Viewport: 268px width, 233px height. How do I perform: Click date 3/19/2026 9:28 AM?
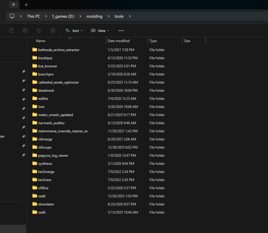pos(122,74)
